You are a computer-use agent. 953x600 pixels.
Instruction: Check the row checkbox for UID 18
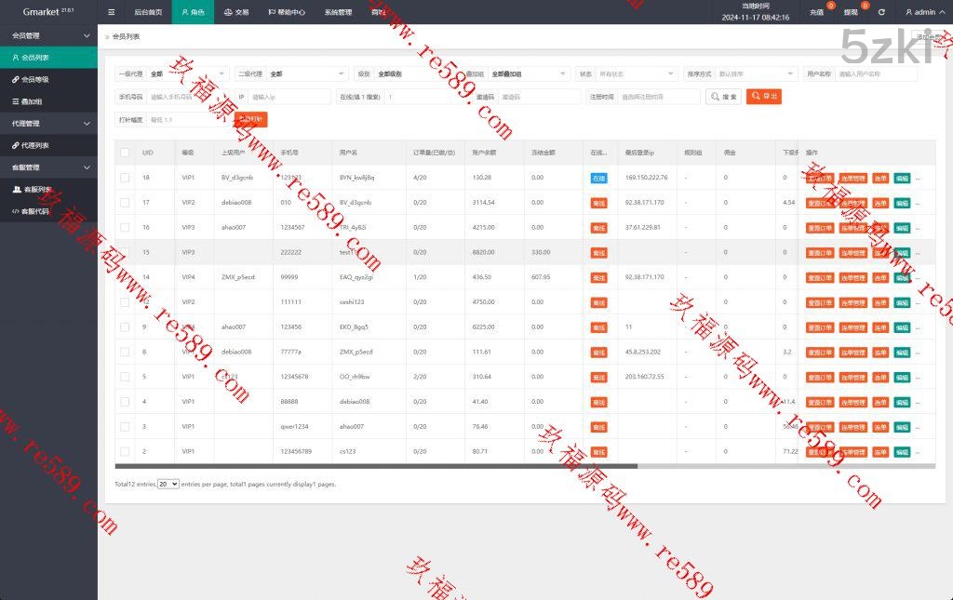tap(125, 178)
